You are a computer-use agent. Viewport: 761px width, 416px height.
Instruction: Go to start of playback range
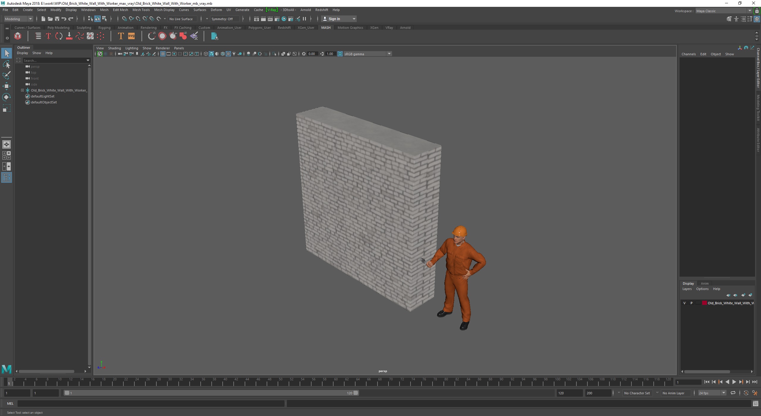point(707,382)
